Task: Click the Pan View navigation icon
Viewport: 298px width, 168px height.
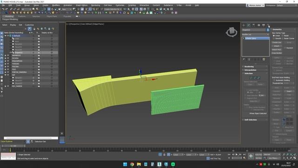Action: tap(288, 158)
